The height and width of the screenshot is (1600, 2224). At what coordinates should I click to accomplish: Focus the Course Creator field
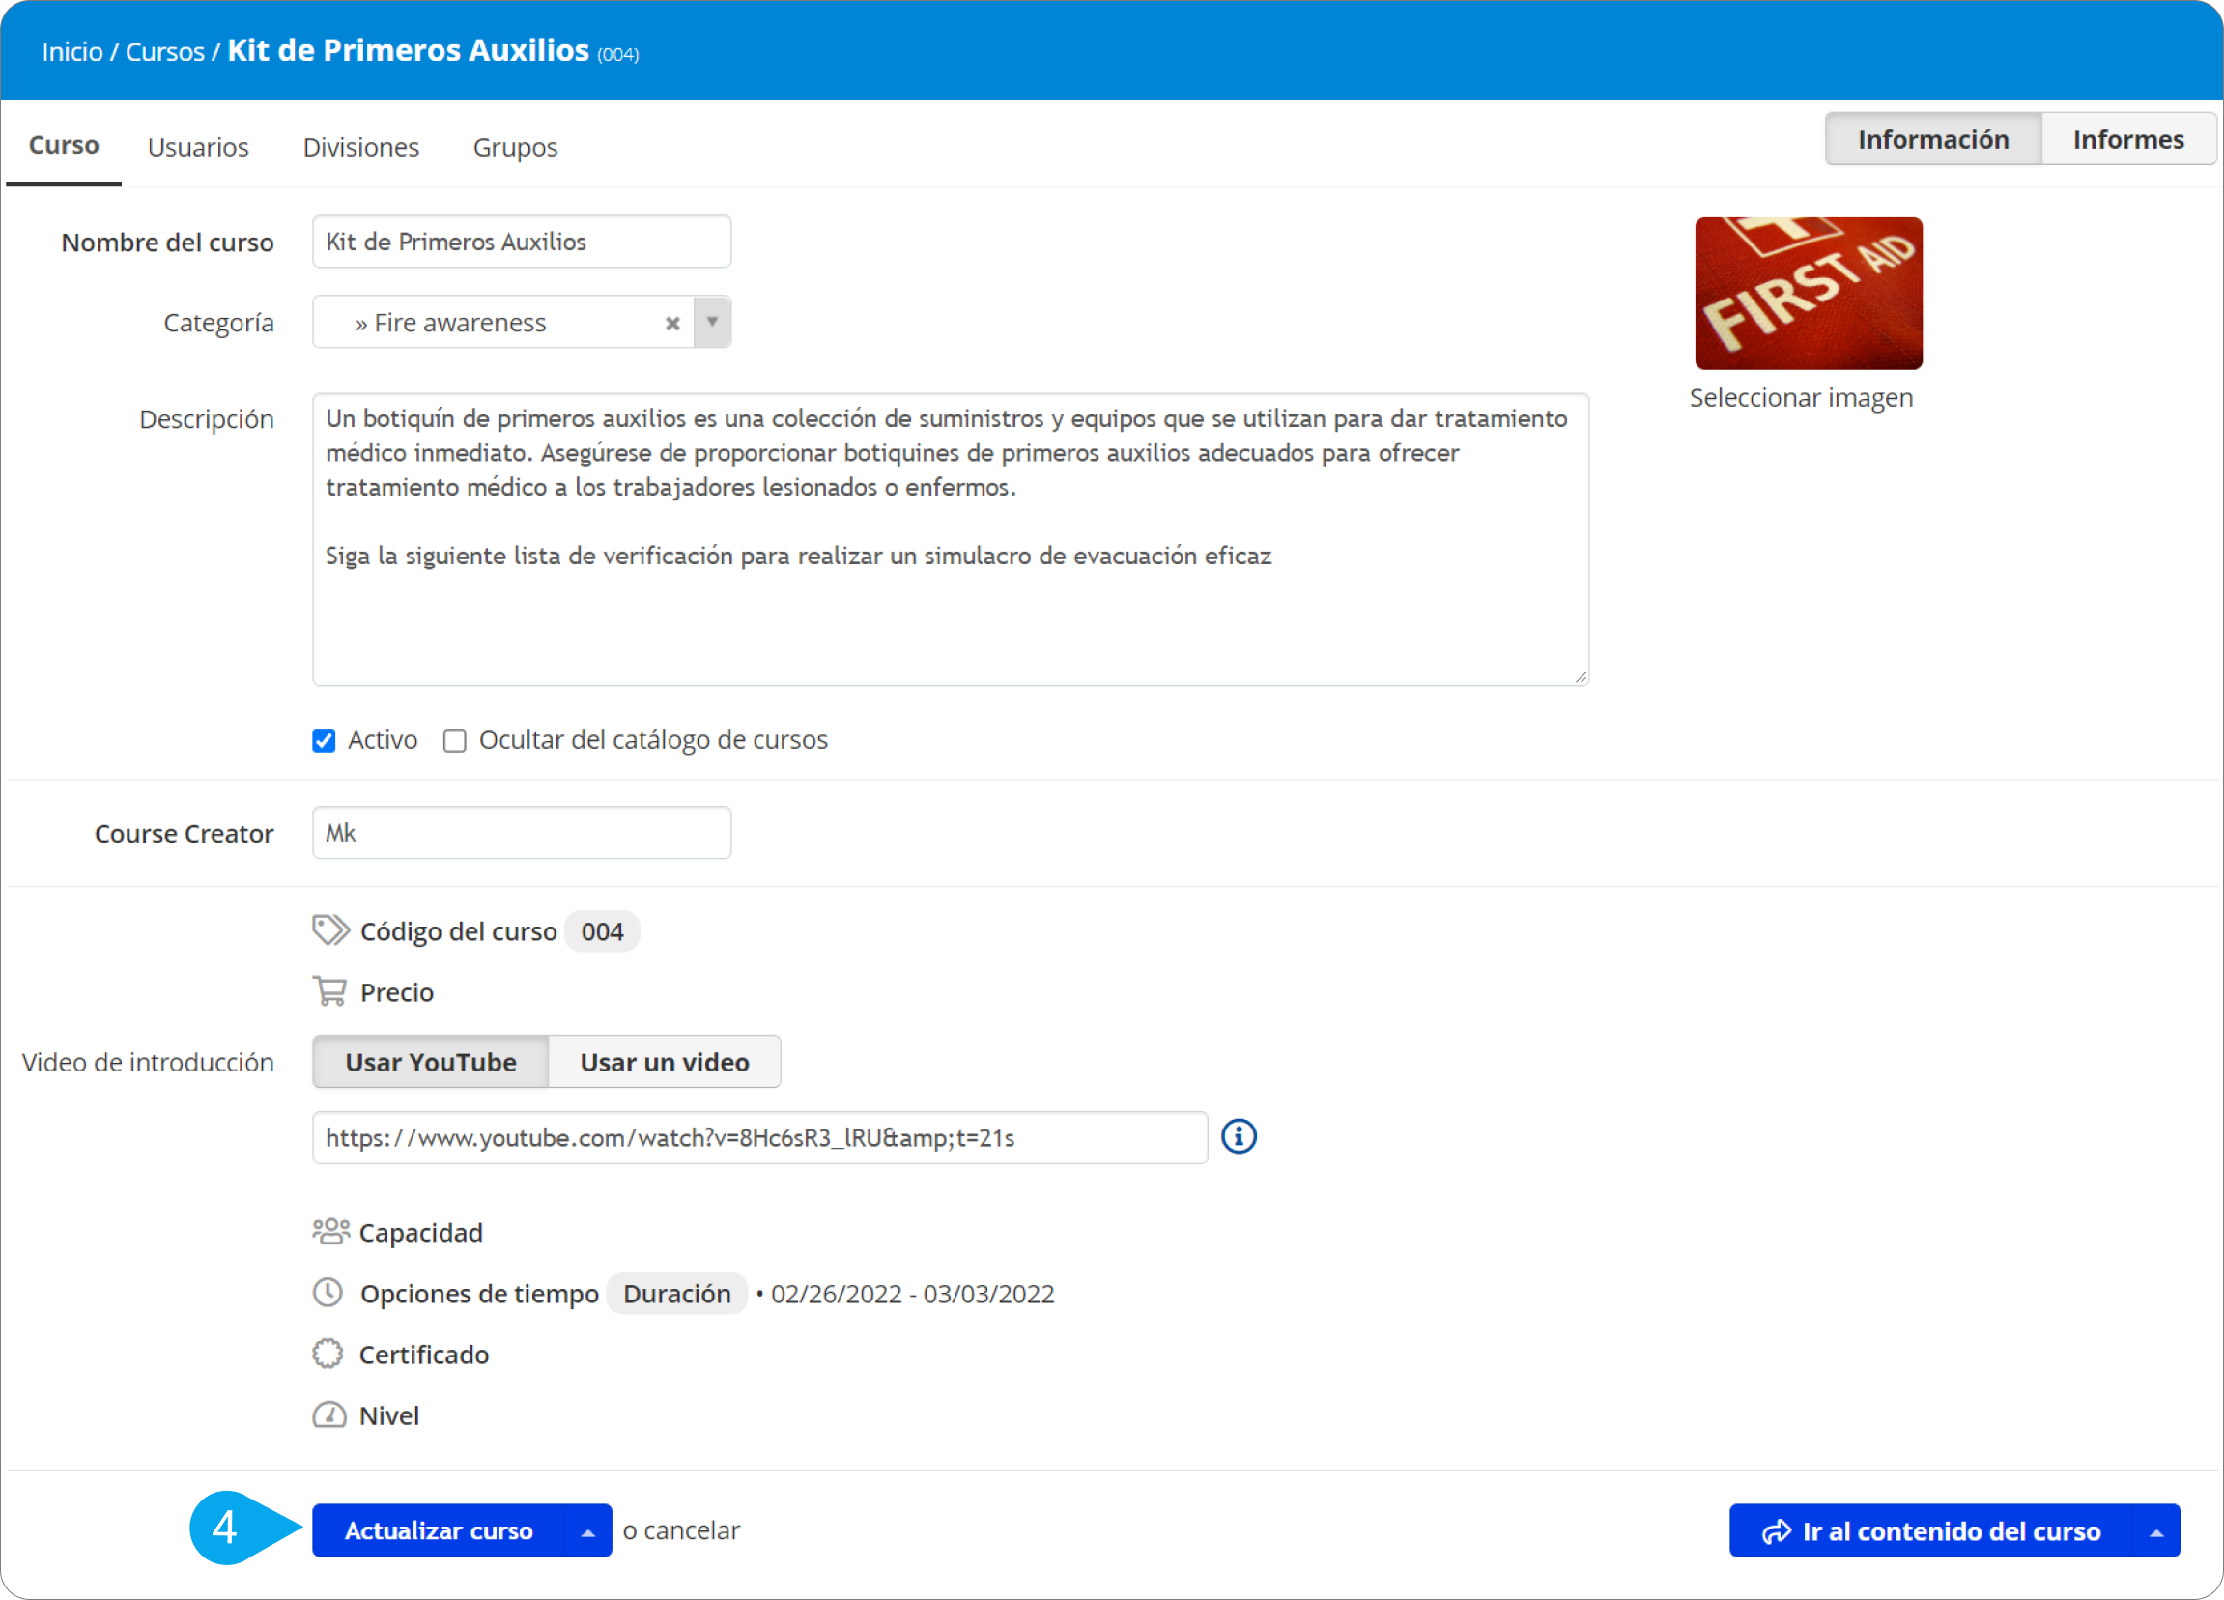[x=522, y=832]
